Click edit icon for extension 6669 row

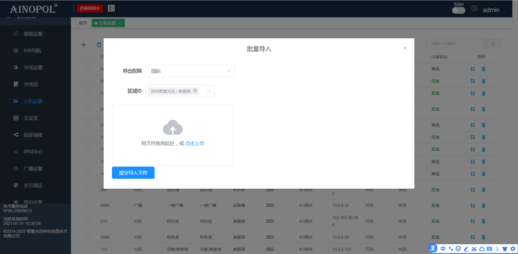click(x=473, y=205)
